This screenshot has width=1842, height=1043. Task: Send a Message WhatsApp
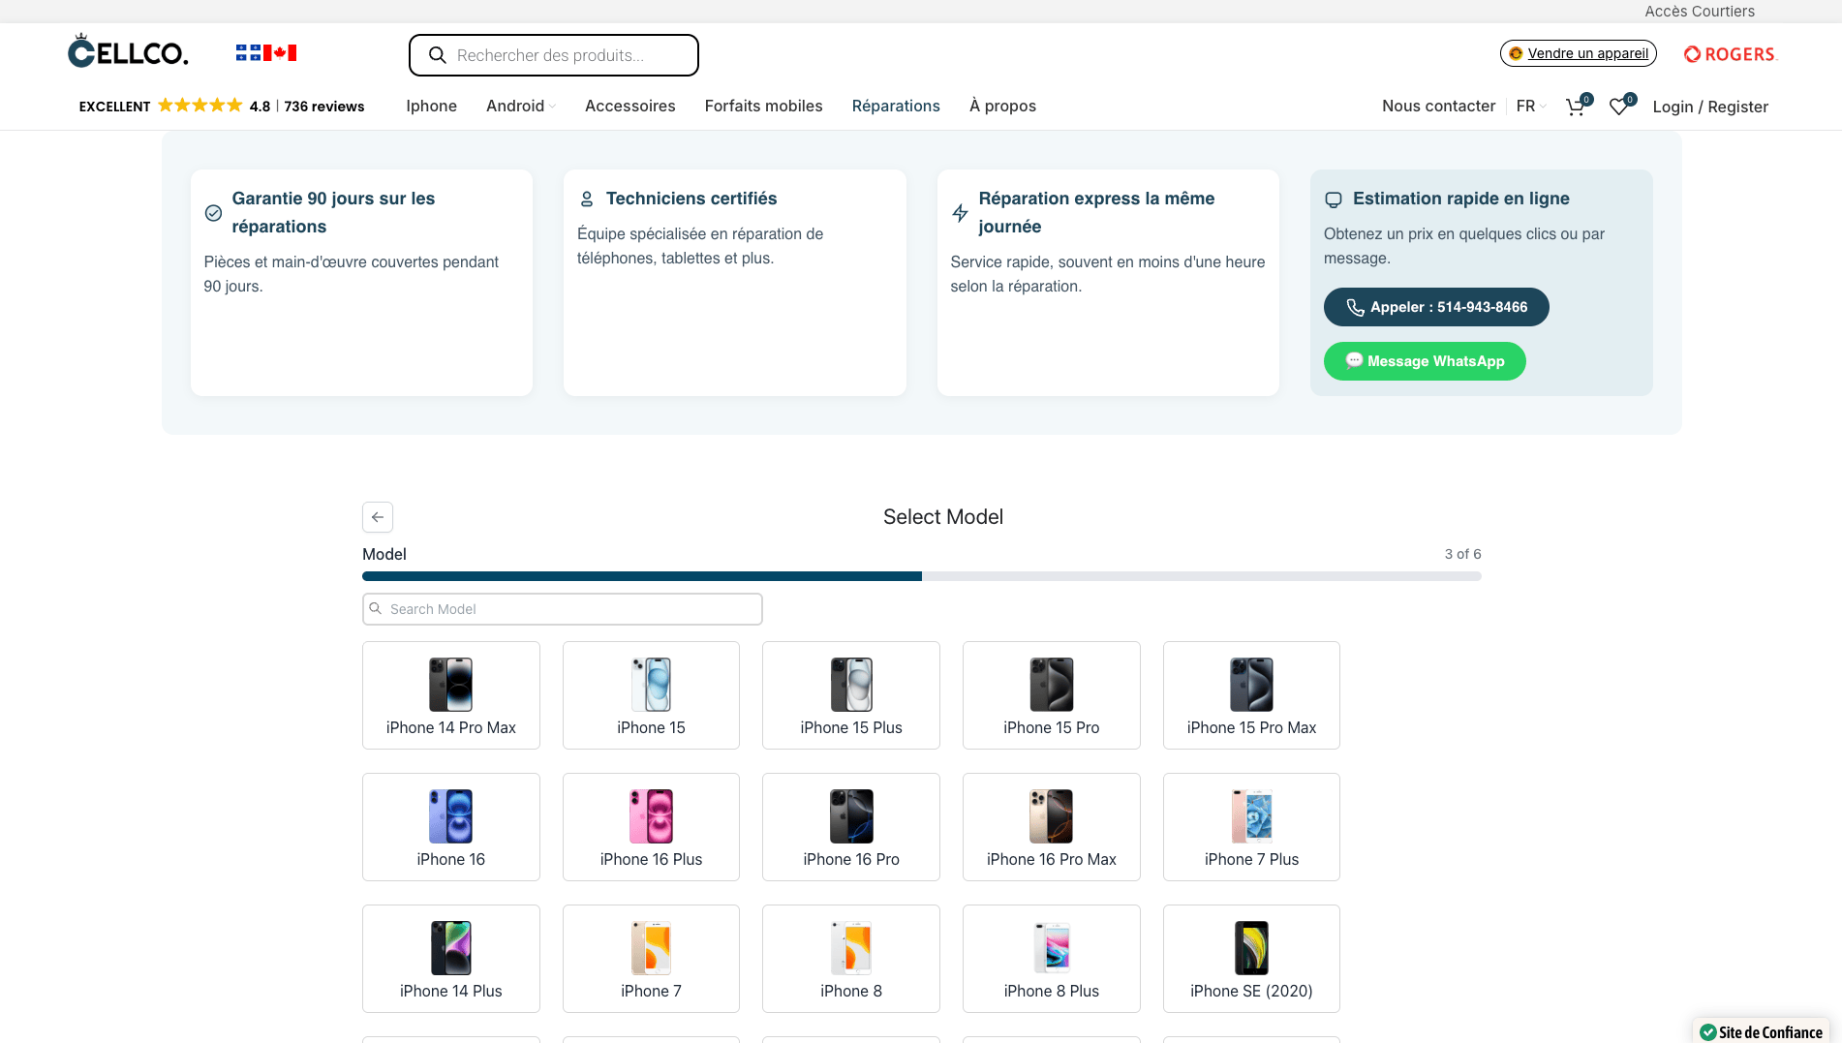[x=1425, y=361]
